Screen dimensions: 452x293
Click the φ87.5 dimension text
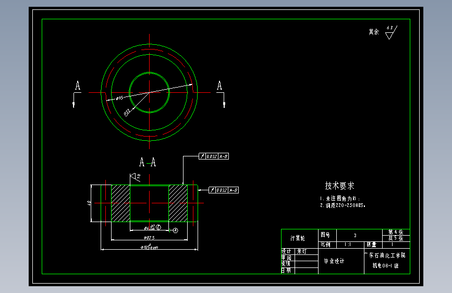click(x=149, y=238)
